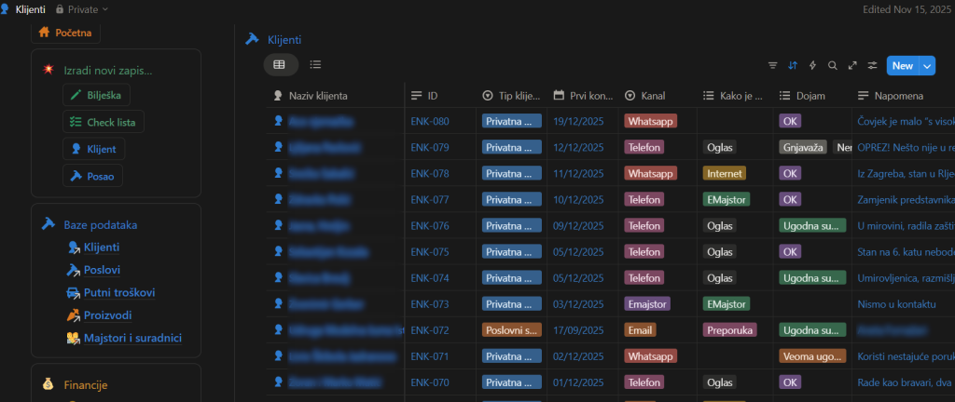Image resolution: width=955 pixels, height=402 pixels.
Task: Click the blue sort arrows icon
Action: tap(793, 65)
